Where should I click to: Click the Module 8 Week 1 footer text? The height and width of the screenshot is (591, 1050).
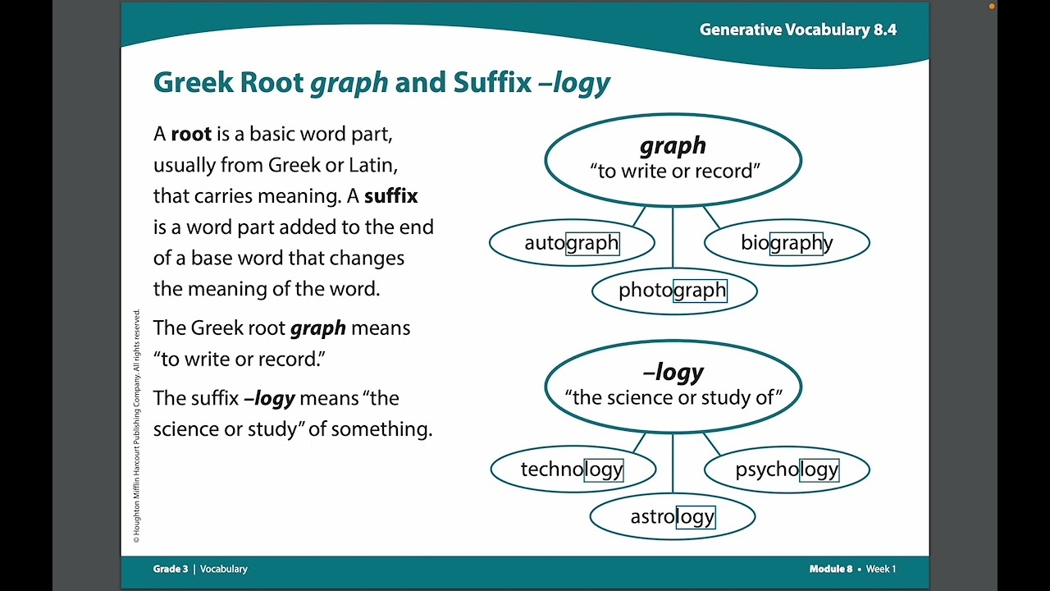851,569
